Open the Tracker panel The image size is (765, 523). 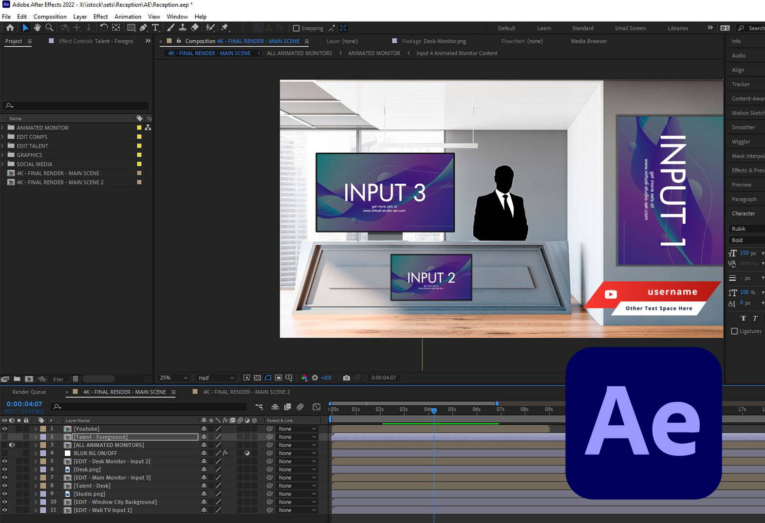click(741, 84)
